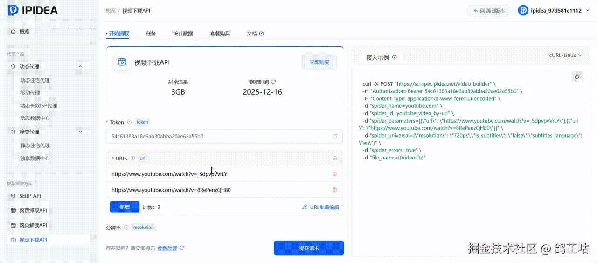
Task: Click the 网页抓取API sidebar icon
Action: point(14,211)
